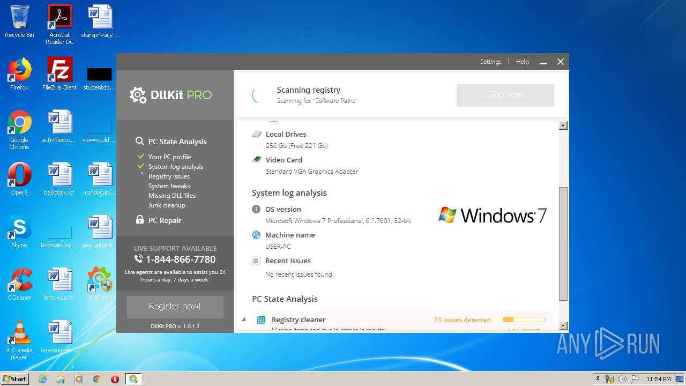Expand the Registry cleaner row arrow
The image size is (686, 386).
(x=243, y=320)
